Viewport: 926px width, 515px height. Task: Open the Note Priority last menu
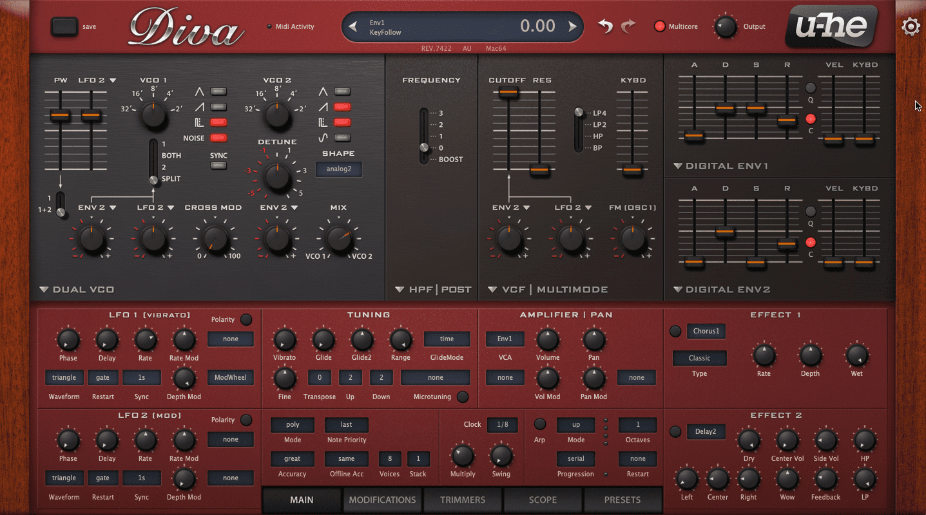click(347, 425)
